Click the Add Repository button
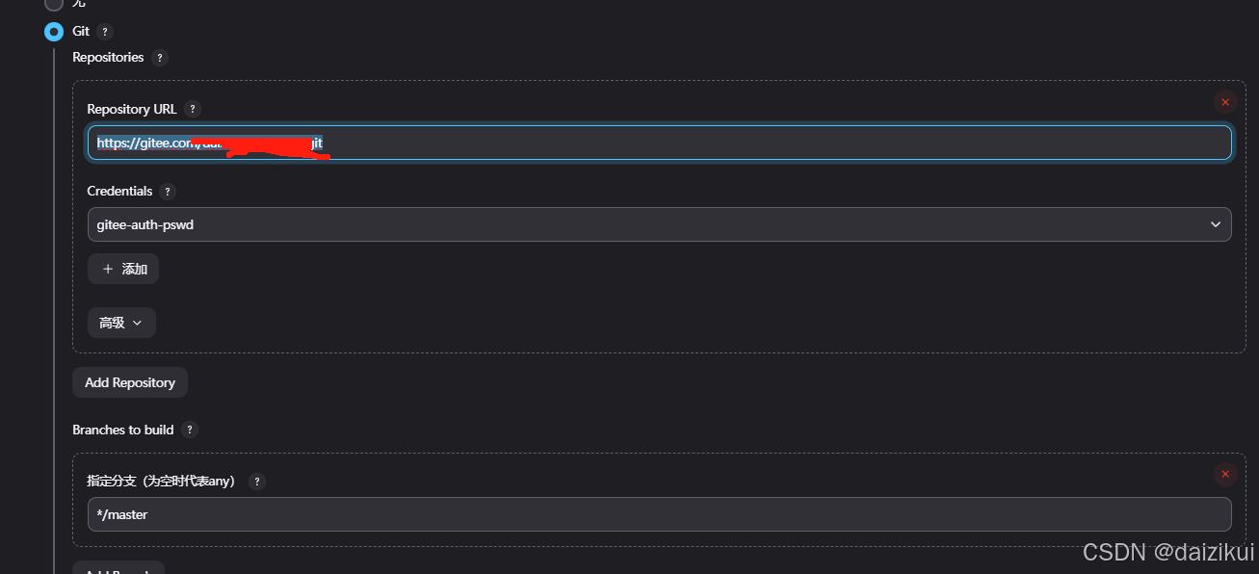Image resolution: width=1259 pixels, height=574 pixels. tap(129, 382)
